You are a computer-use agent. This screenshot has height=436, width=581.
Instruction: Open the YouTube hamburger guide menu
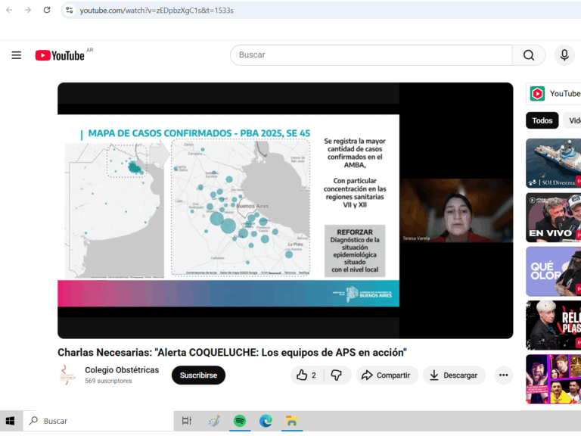tap(17, 55)
